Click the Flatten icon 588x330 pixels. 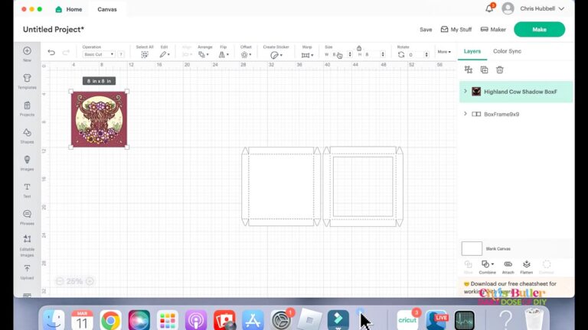click(x=527, y=264)
